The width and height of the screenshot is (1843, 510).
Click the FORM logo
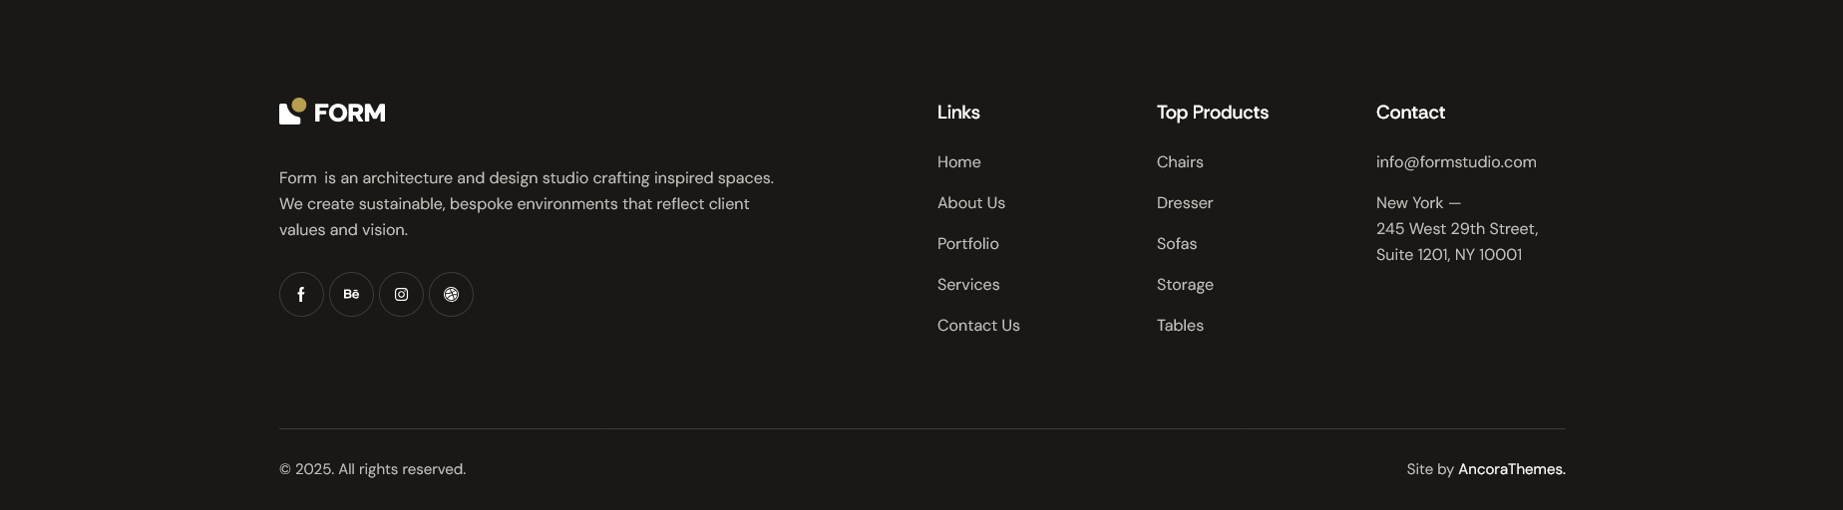[332, 113]
